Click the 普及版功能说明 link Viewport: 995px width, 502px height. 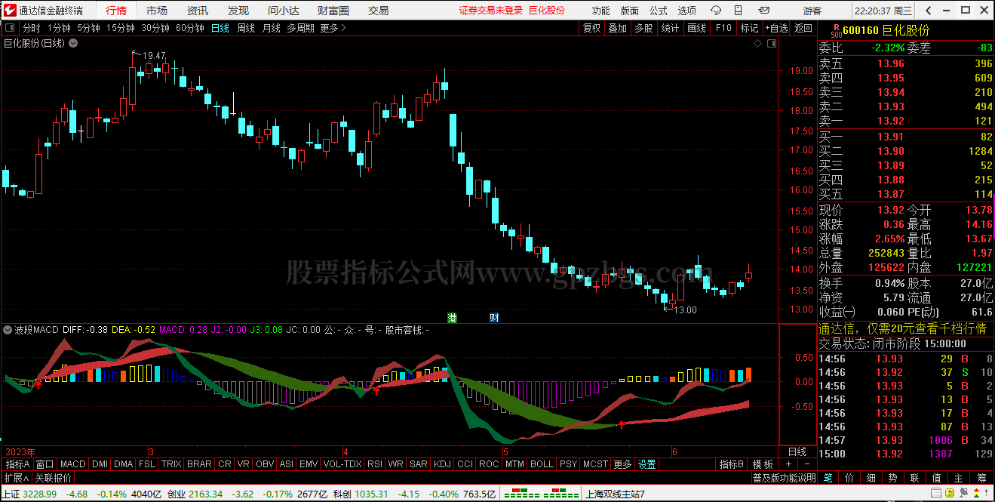tap(784, 478)
